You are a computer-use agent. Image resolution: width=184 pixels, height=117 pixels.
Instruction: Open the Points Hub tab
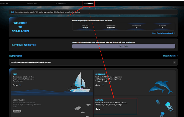(4, 3)
